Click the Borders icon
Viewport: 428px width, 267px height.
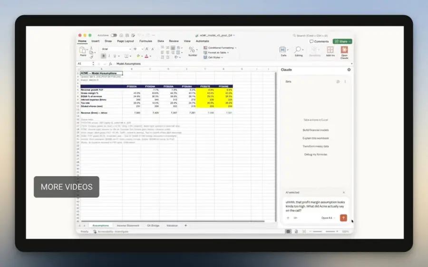[126, 56]
